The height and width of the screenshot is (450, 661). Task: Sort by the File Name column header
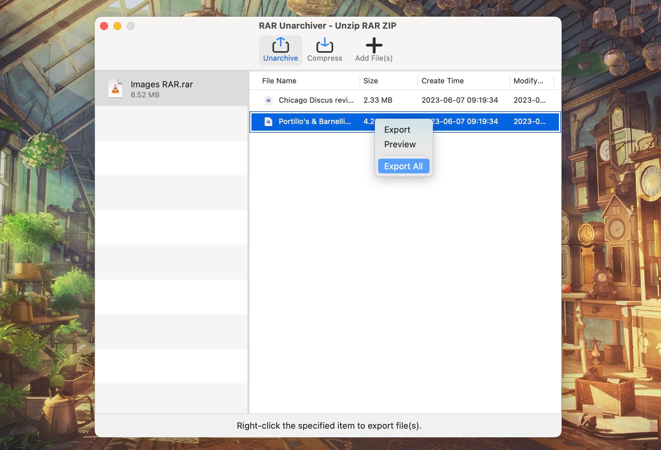point(279,81)
